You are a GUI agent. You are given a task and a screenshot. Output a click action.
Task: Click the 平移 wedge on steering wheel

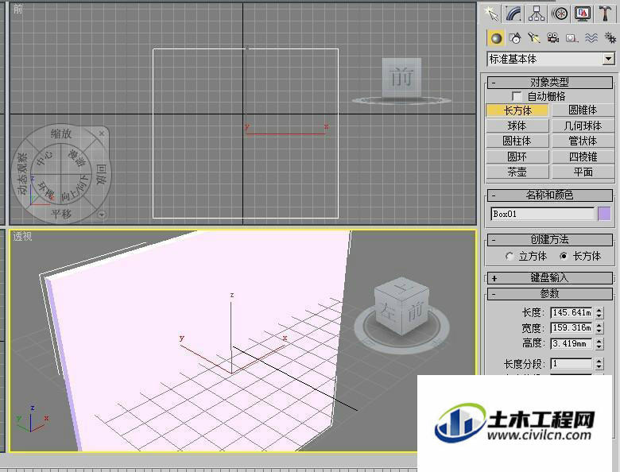point(61,214)
